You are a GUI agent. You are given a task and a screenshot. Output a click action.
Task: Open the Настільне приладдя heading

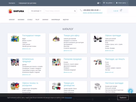tap(114, 83)
